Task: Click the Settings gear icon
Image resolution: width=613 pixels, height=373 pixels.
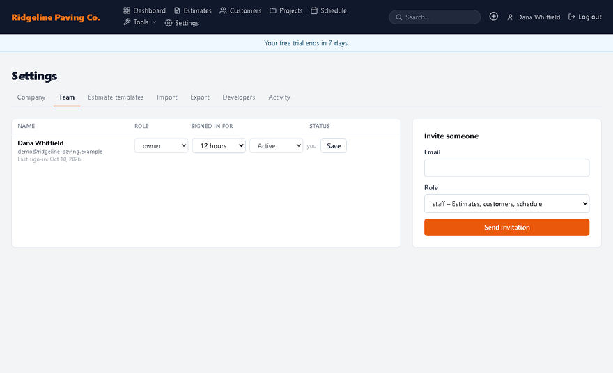Action: coord(169,23)
